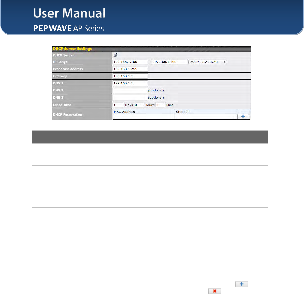Click the 'MAC Address' column header
Image resolution: width=304 pixels, height=298 pixels.
point(124,112)
